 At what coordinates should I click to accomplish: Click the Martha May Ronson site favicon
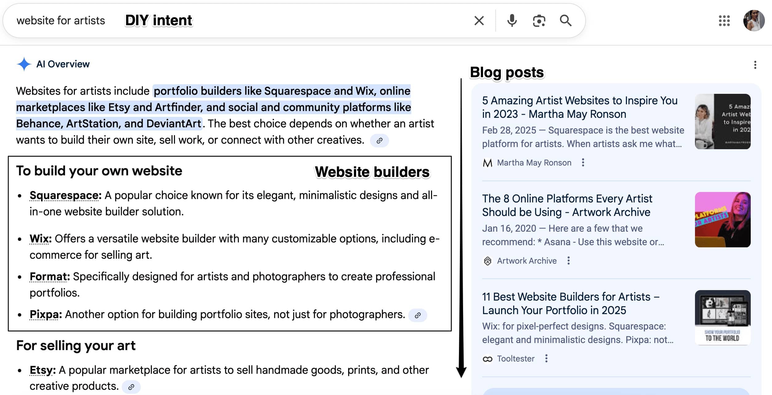(x=487, y=163)
